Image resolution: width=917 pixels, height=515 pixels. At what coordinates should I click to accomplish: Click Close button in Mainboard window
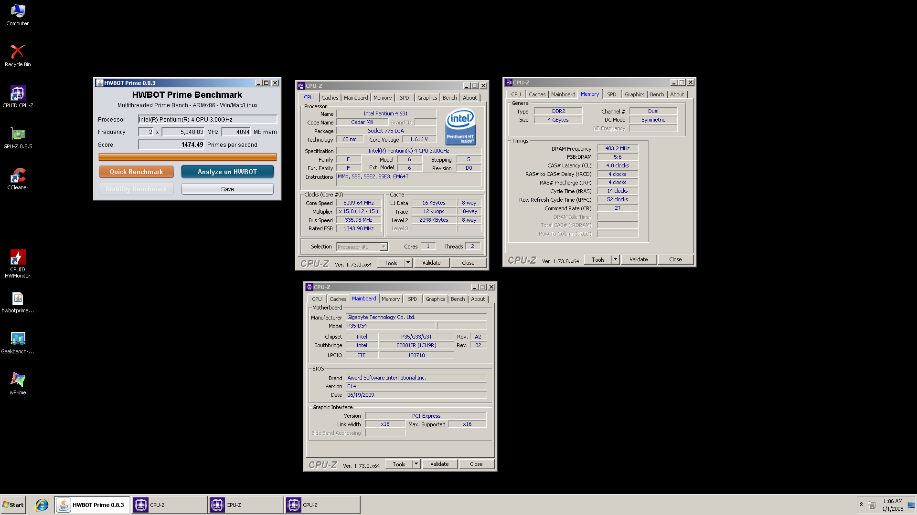476,464
